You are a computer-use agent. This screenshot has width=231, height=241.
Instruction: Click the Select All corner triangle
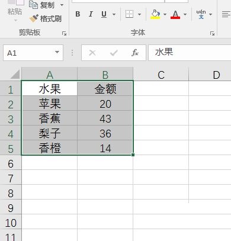pyautogui.click(x=15, y=74)
